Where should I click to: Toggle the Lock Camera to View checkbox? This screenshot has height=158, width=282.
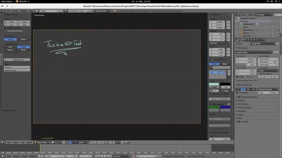point(210,132)
